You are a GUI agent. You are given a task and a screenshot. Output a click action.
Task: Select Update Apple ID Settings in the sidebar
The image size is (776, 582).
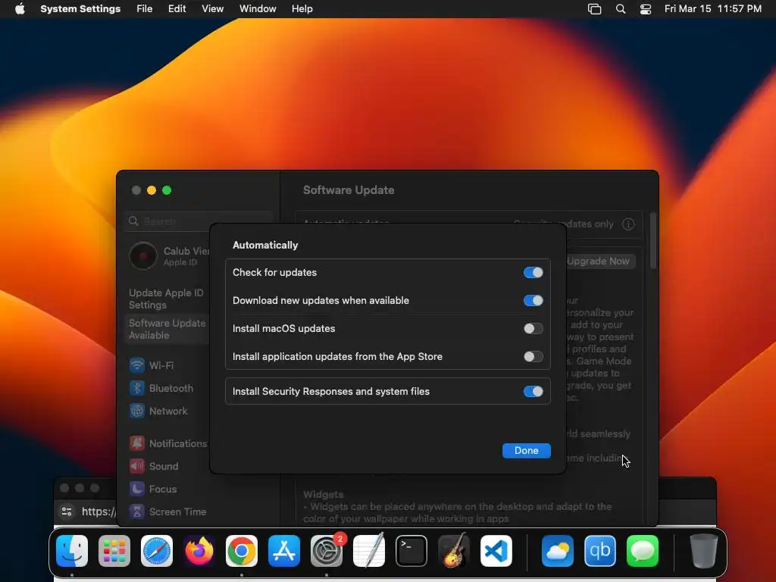point(167,299)
